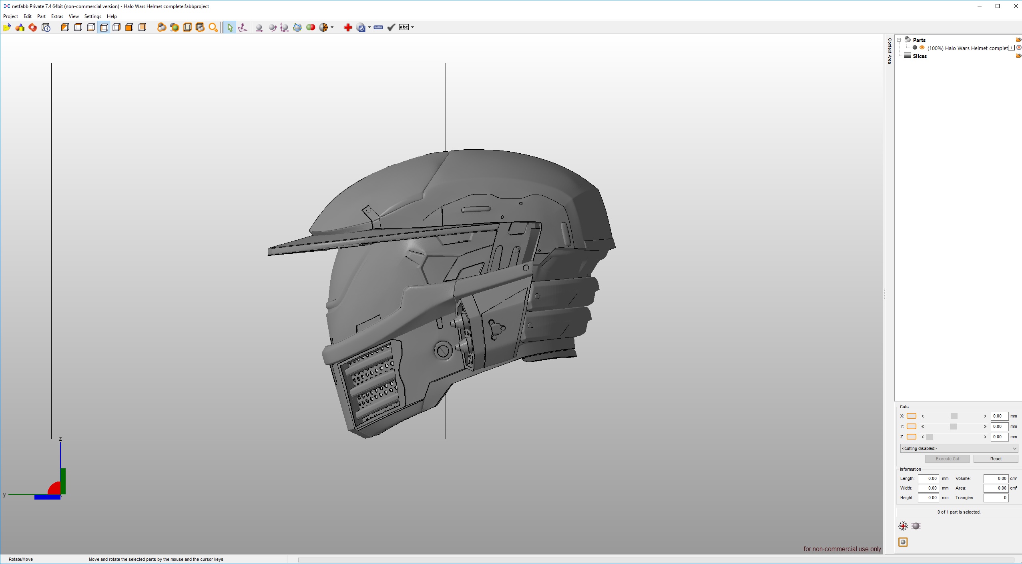Viewport: 1022px width, 564px height.
Task: Switch to the bottom view cube
Action: [91, 27]
